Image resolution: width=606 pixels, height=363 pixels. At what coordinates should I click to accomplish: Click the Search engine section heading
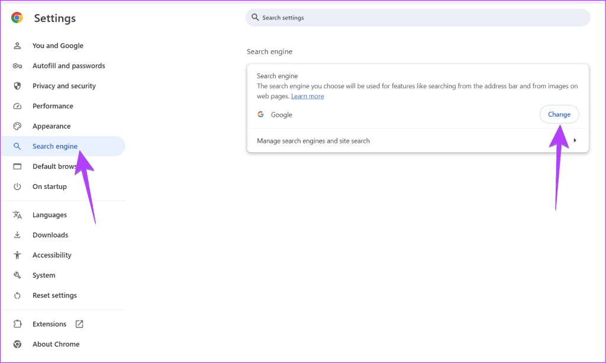point(270,52)
